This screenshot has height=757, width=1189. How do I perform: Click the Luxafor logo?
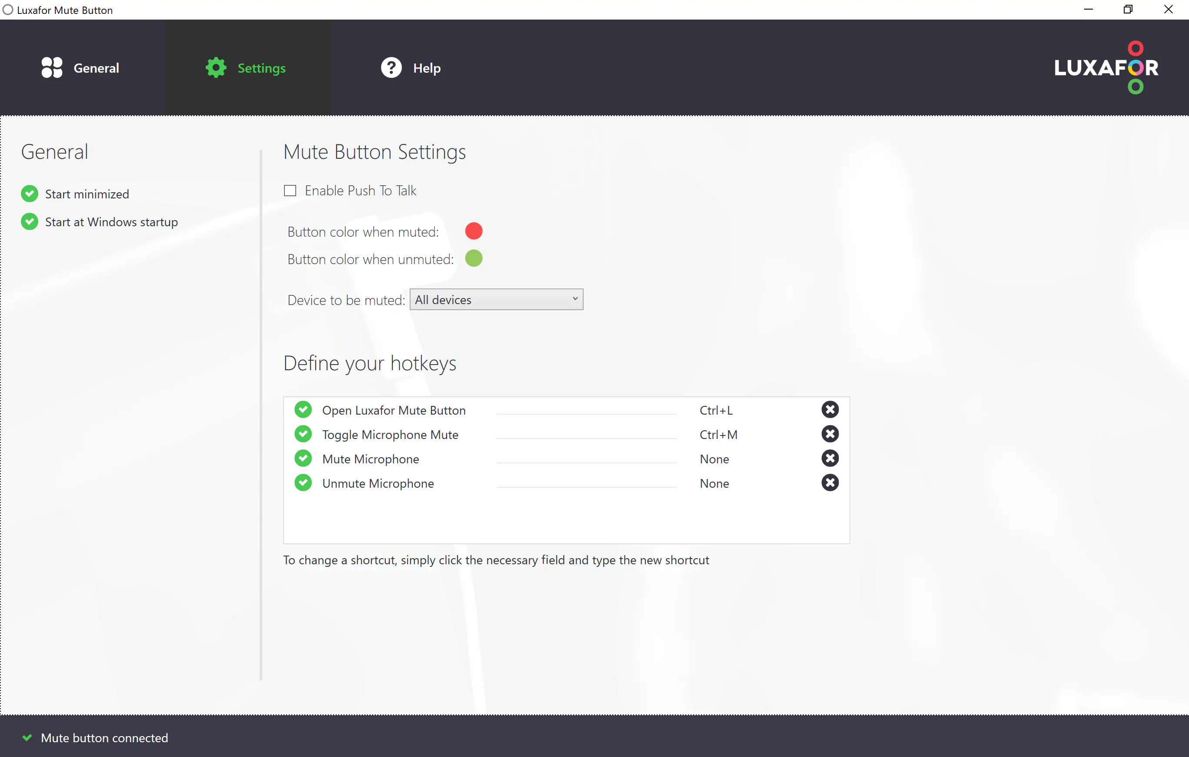[x=1106, y=67]
